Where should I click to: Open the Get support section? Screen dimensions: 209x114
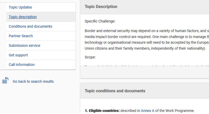coord(41,55)
